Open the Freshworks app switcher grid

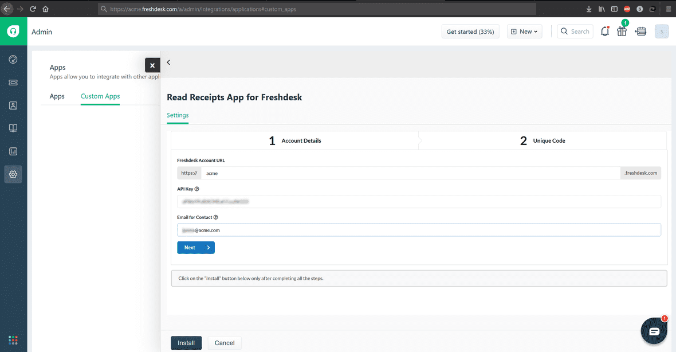click(x=13, y=340)
